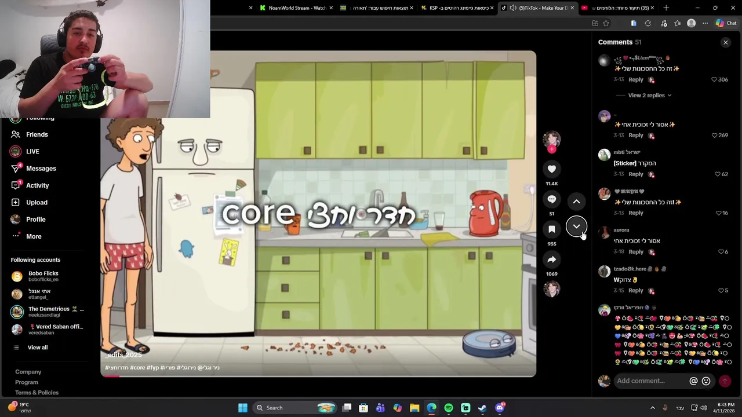Open Profile in the sidebar

tap(35, 220)
